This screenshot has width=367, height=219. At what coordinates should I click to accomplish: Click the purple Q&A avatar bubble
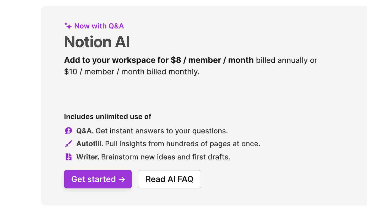coord(68,130)
